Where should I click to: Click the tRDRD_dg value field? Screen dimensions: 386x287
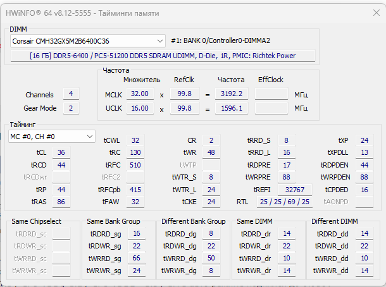pos(211,233)
